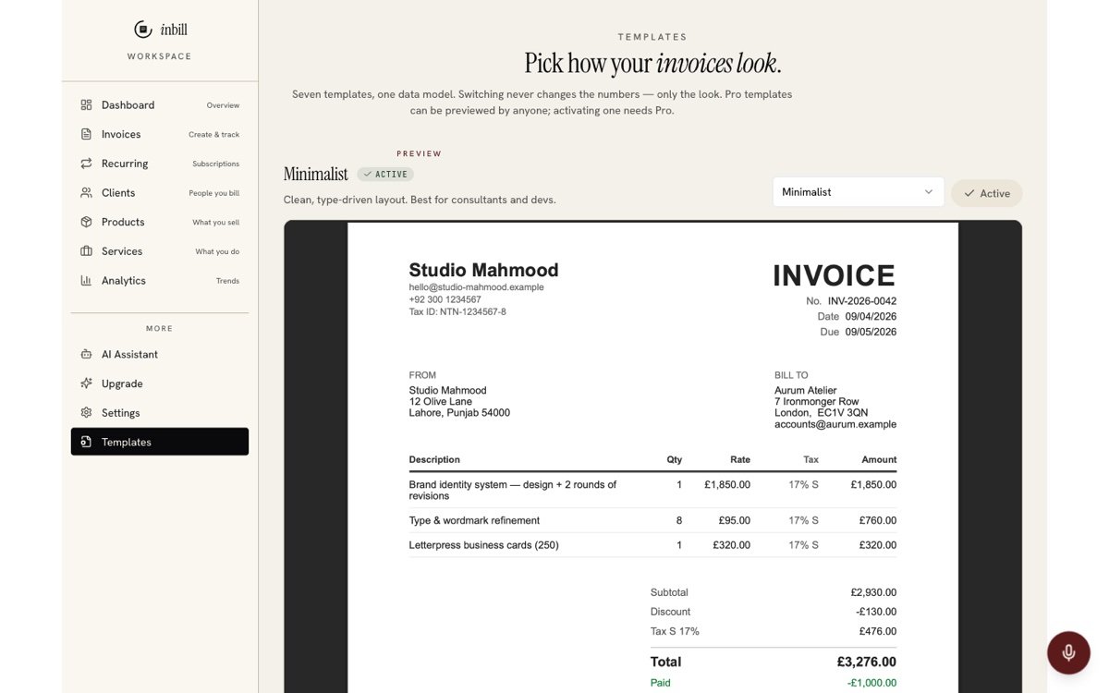Click hello@studio-mahmood.example email
The image size is (1109, 693).
click(x=476, y=287)
